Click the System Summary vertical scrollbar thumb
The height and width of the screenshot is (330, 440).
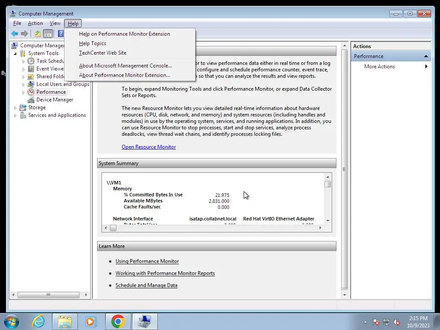[x=328, y=184]
